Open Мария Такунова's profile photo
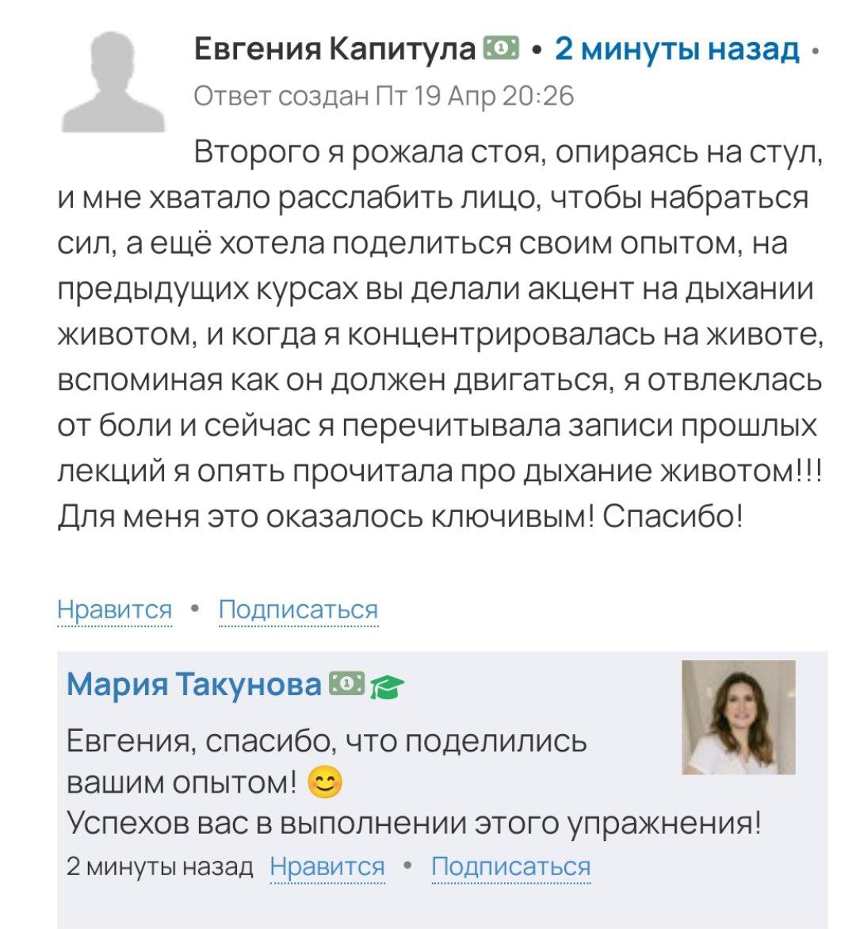The height and width of the screenshot is (929, 856). (739, 717)
